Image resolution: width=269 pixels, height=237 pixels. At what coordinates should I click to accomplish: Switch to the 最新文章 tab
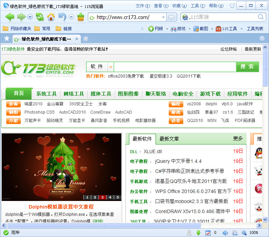pos(169,139)
